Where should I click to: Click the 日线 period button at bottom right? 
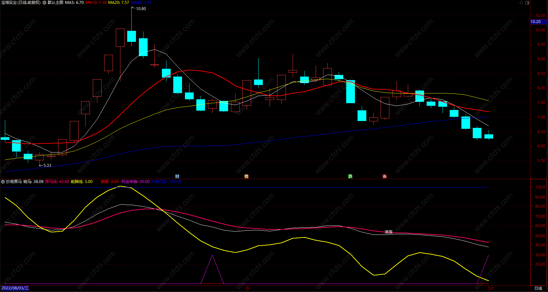(538, 288)
